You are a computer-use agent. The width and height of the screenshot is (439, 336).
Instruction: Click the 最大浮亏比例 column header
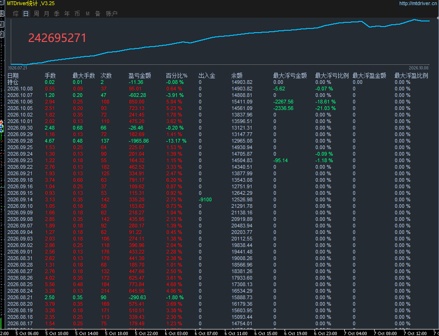tap(332, 75)
